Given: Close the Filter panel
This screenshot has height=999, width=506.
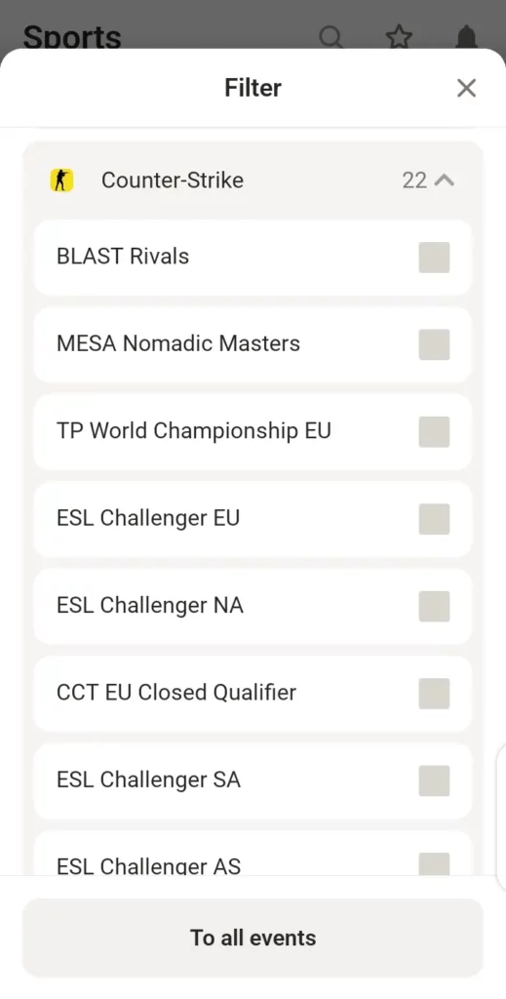Looking at the screenshot, I should [x=467, y=88].
